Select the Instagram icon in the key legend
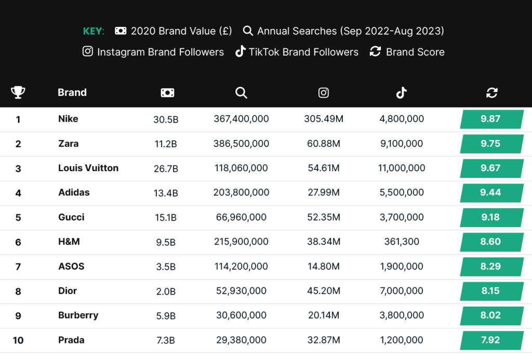 pyautogui.click(x=87, y=51)
